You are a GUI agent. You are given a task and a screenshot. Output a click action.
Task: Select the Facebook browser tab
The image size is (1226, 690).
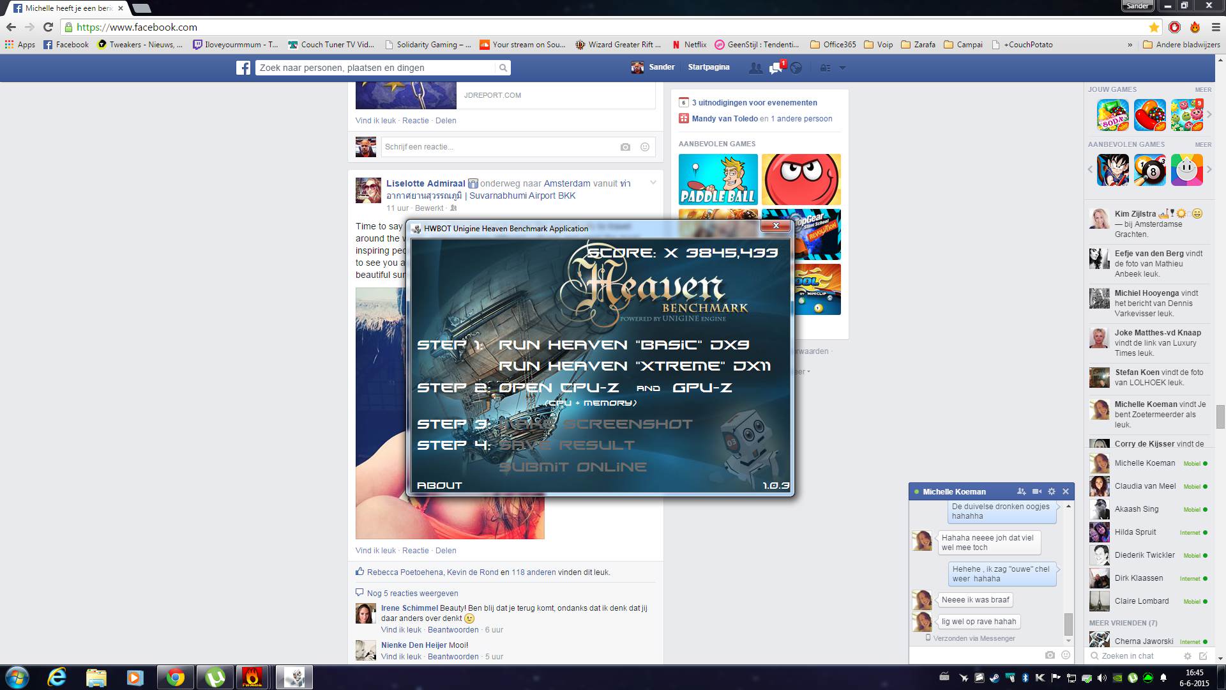(66, 8)
